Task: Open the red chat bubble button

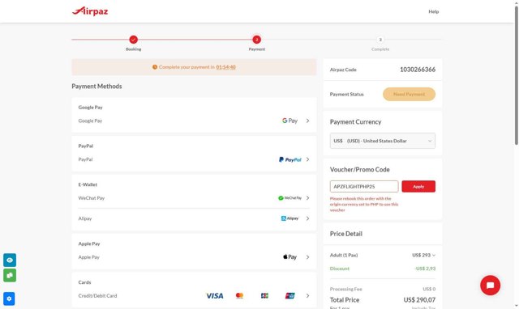Action: pyautogui.click(x=490, y=286)
